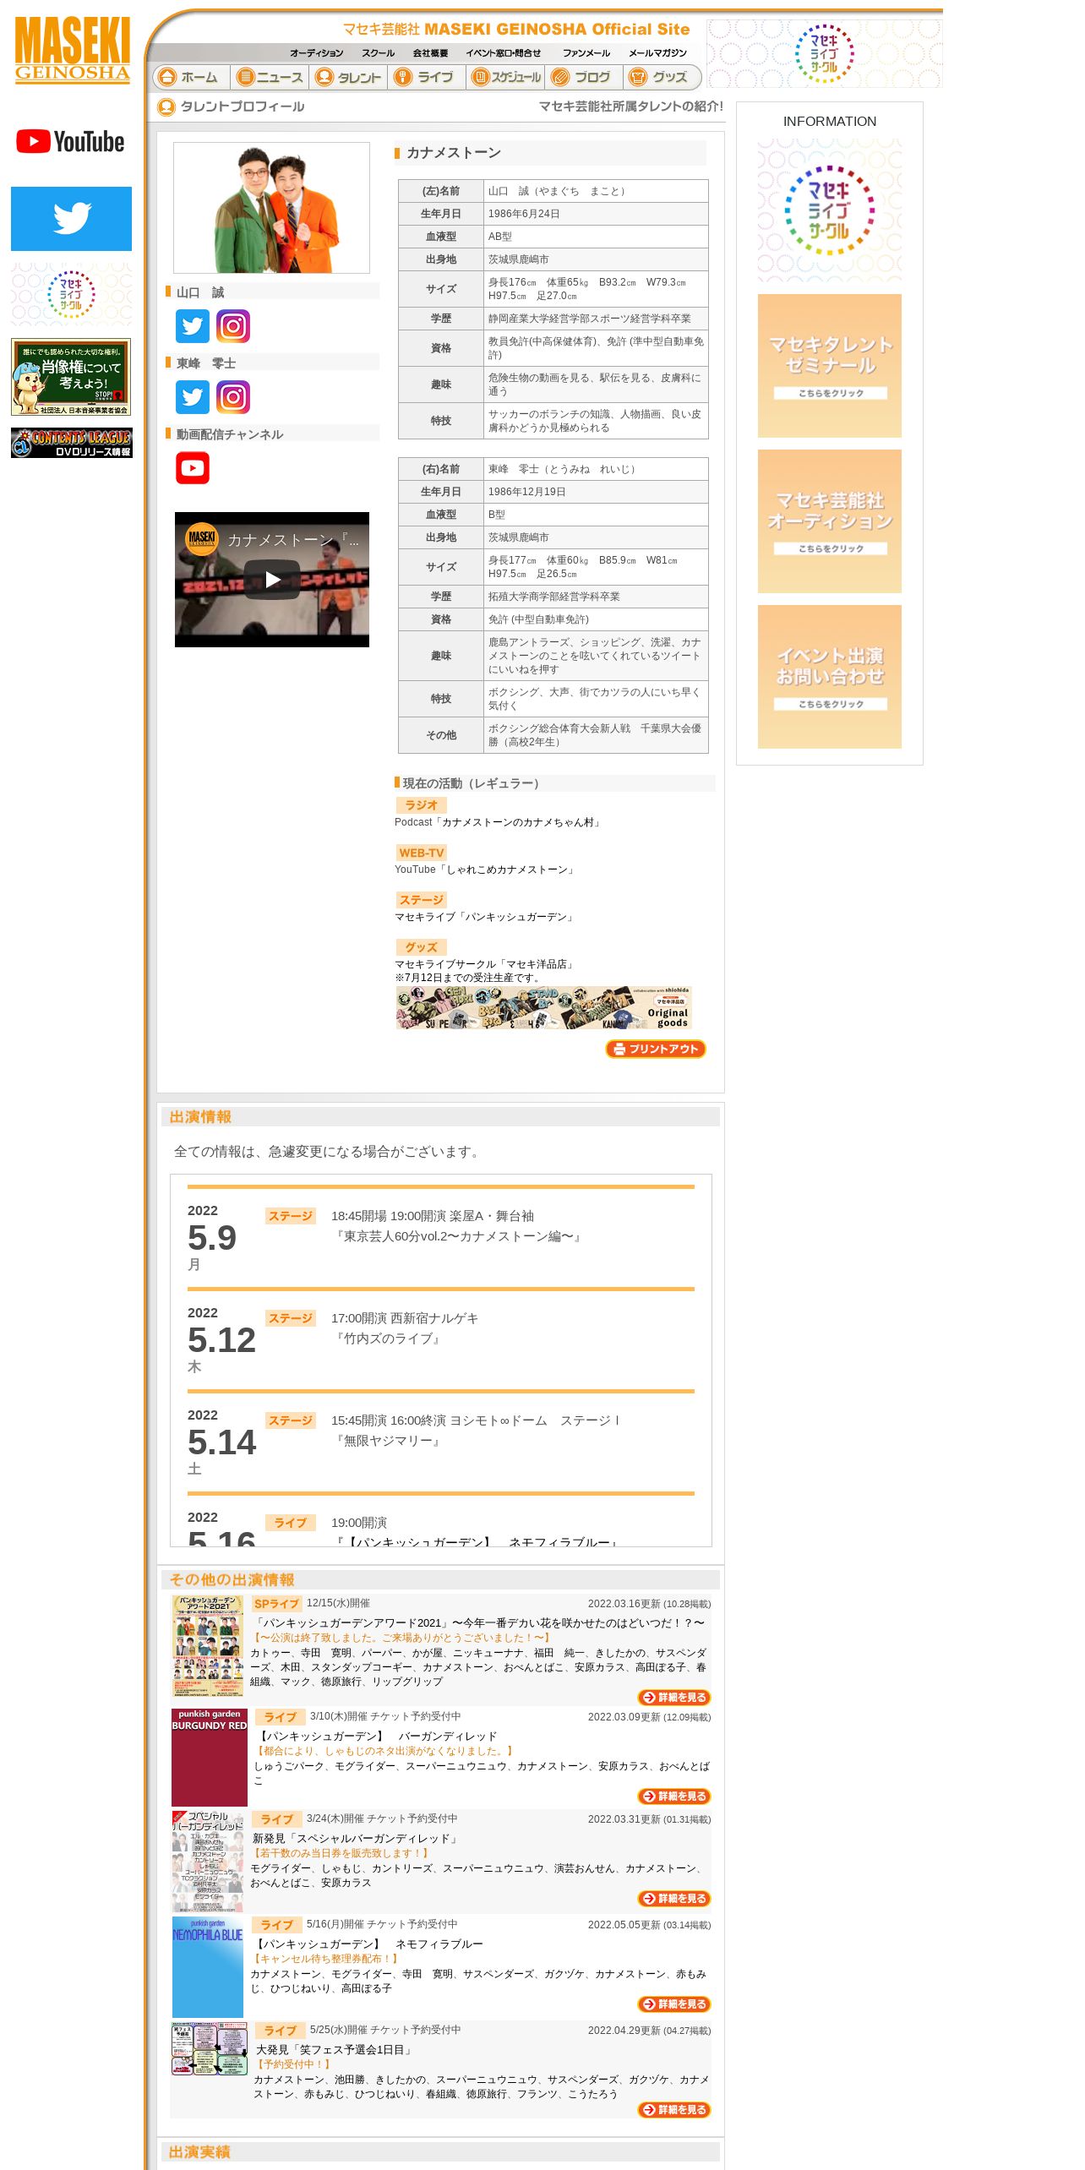Image resolution: width=1085 pixels, height=2170 pixels.
Task: Open the Original goods マセキ洋品店 banner
Action: click(x=545, y=1008)
